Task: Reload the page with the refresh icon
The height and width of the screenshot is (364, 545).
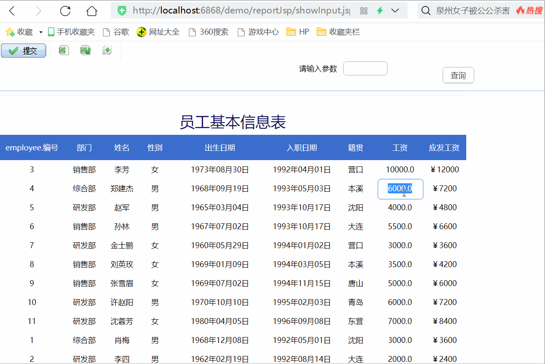Action: point(65,11)
